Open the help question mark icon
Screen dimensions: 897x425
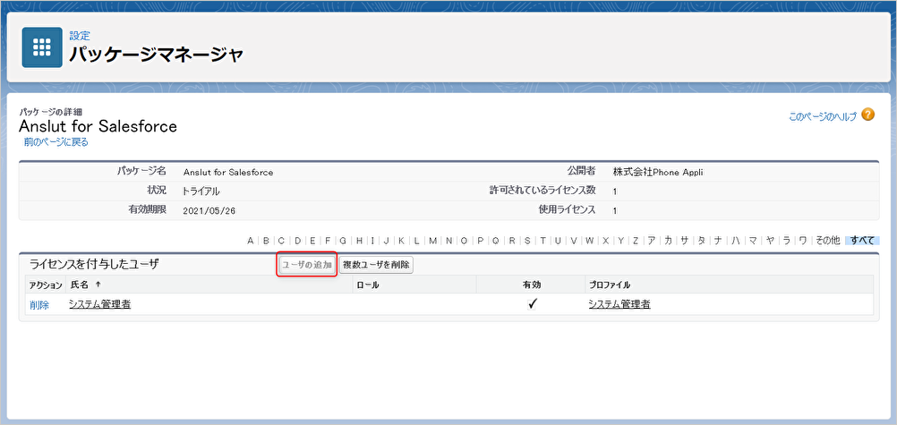pyautogui.click(x=868, y=115)
